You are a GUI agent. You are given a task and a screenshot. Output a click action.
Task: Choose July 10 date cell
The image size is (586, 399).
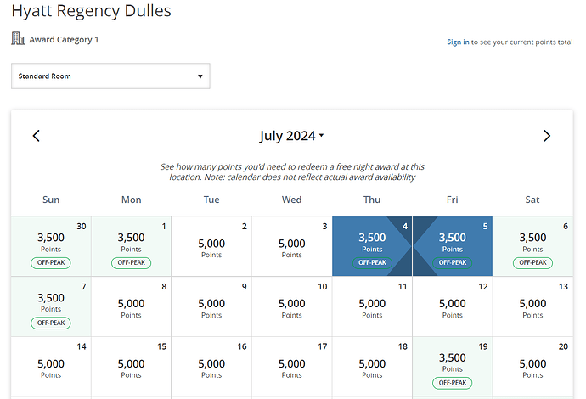[x=292, y=306]
